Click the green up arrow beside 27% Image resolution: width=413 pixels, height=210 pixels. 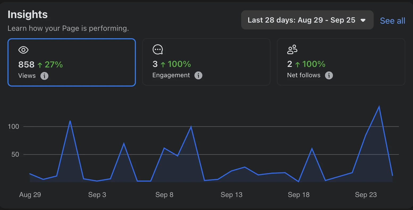tap(40, 65)
